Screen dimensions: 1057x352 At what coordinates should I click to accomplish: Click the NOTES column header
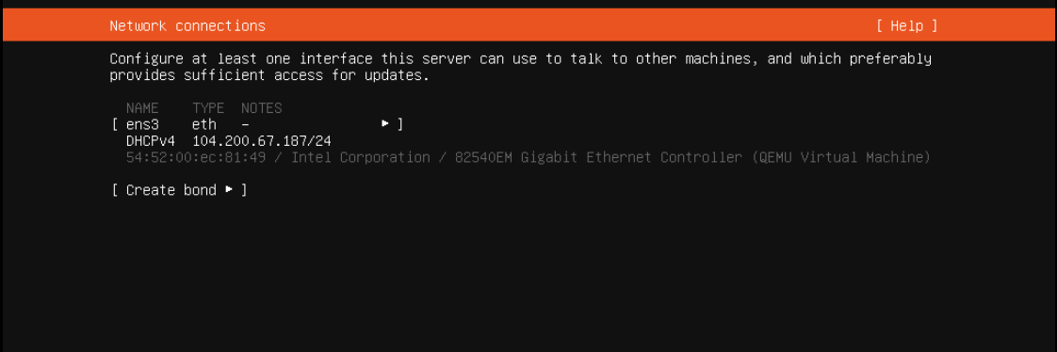pos(262,108)
